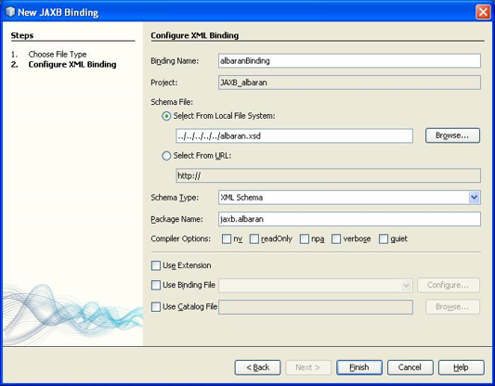The height and width of the screenshot is (386, 495).
Task: Click the Steps heading
Action: click(x=22, y=35)
